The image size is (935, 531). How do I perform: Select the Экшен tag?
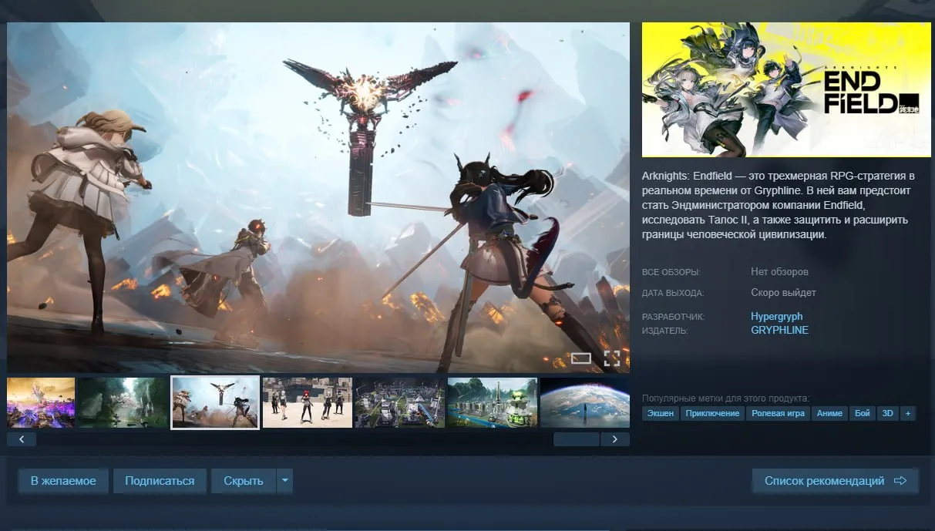pyautogui.click(x=660, y=414)
